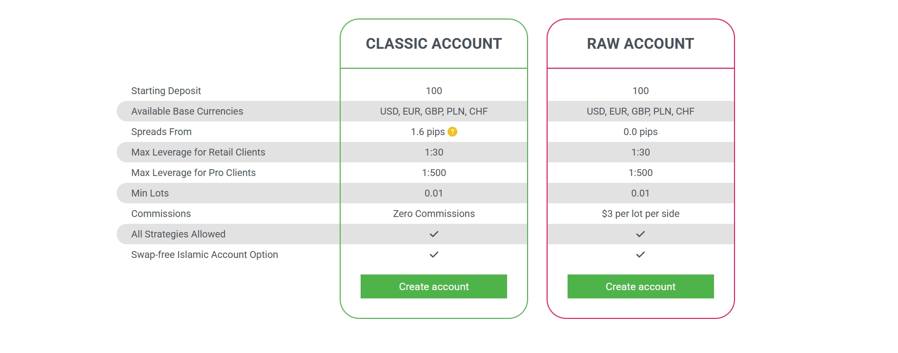
Task: Click the All Strategies Allowed row label
Action: click(x=178, y=234)
